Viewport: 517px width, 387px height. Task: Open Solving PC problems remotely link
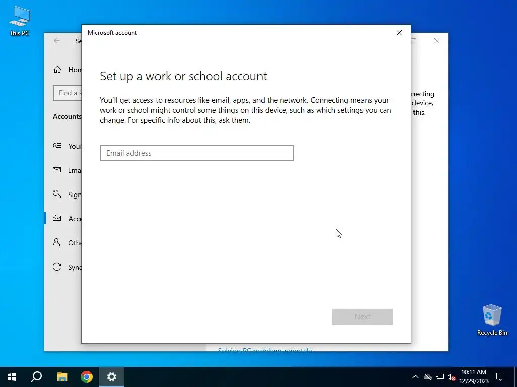coord(265,350)
